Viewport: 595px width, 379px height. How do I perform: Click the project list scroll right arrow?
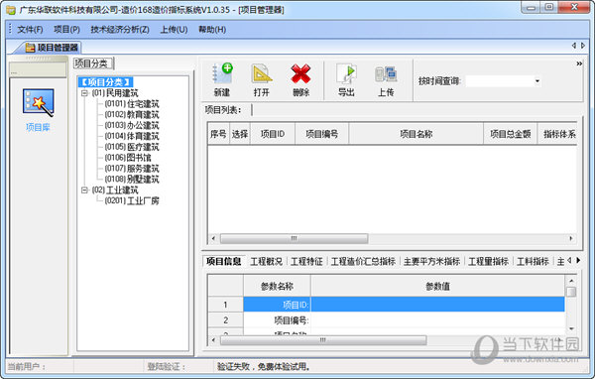pos(571,238)
